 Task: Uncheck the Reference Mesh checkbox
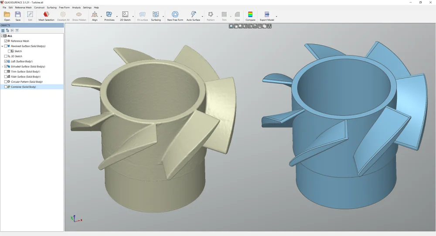pyautogui.click(x=6, y=41)
